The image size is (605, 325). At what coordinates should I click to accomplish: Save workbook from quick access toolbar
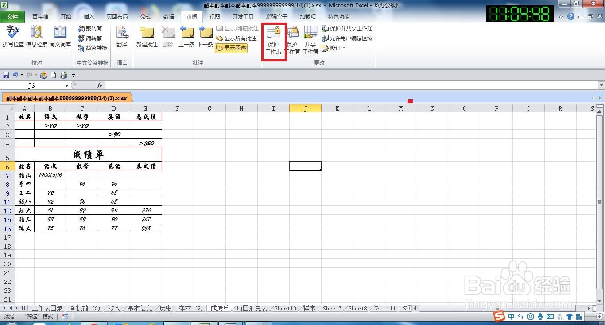[x=6, y=75]
